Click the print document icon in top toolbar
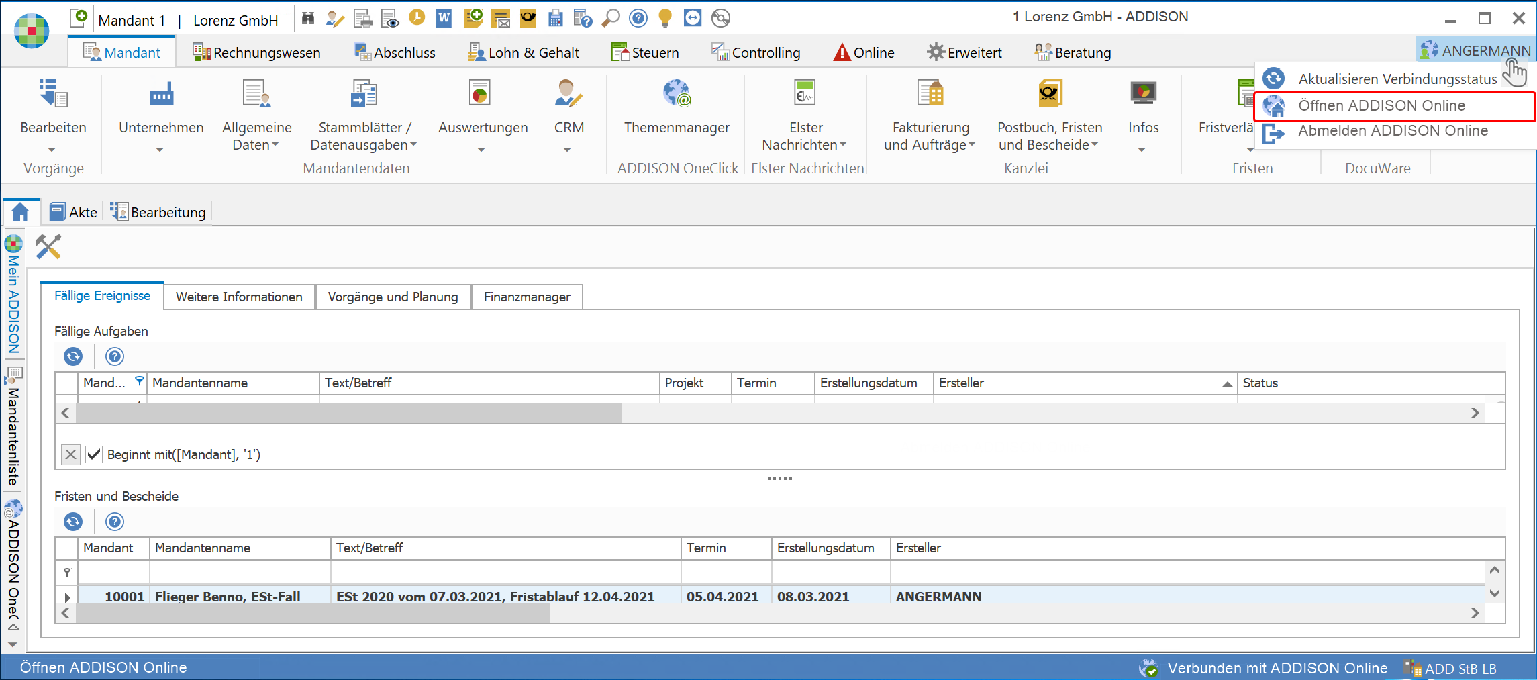This screenshot has height=680, width=1537. 362,19
